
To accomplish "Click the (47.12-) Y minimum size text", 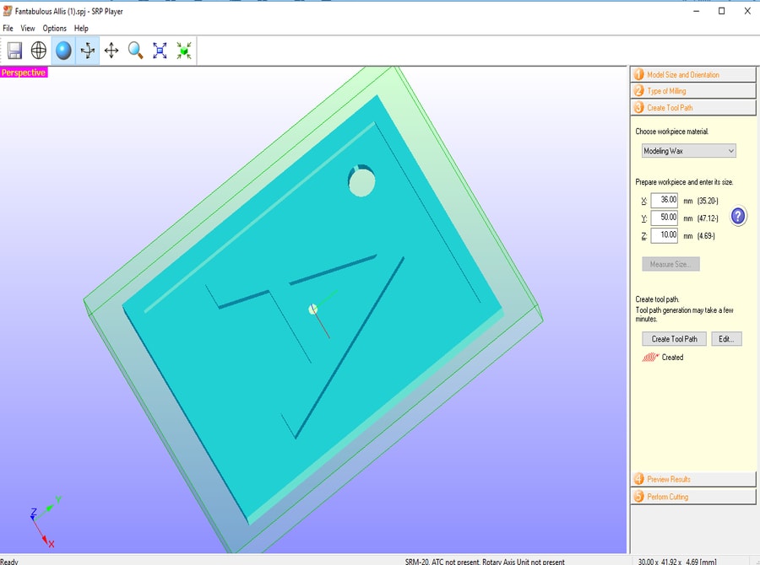I will (x=708, y=218).
